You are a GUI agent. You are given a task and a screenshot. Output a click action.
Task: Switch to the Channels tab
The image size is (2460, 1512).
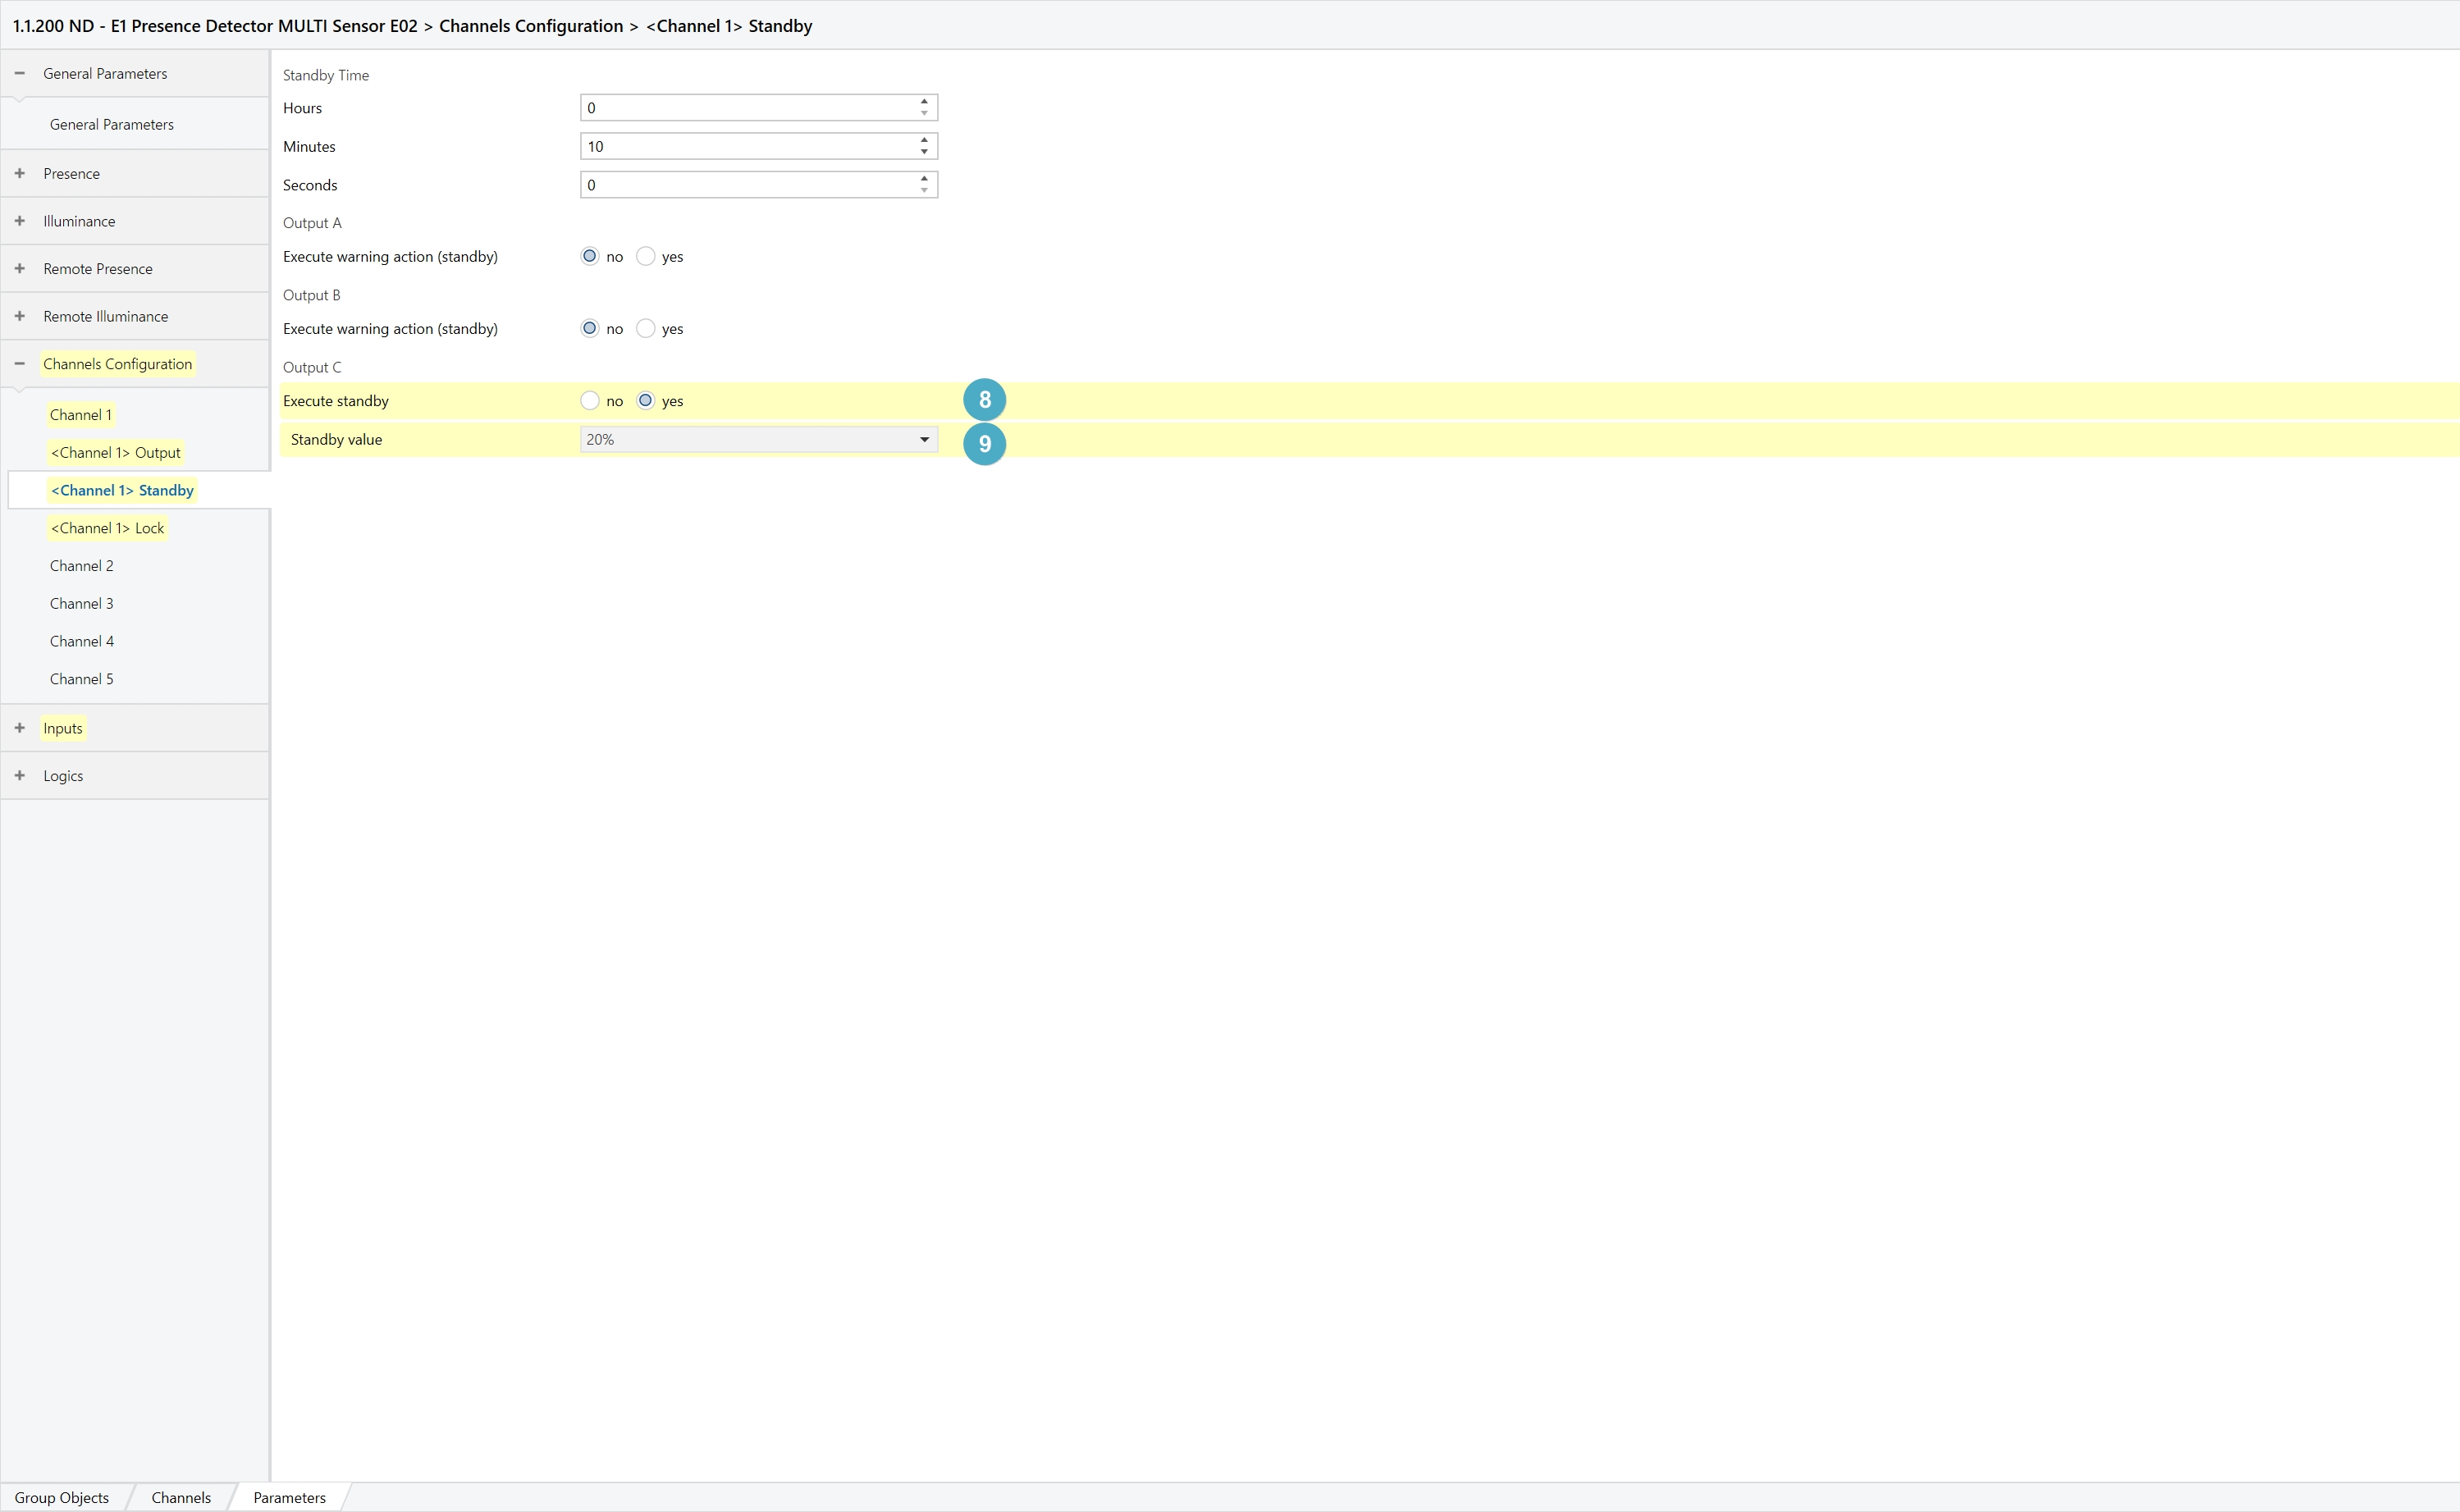181,1497
